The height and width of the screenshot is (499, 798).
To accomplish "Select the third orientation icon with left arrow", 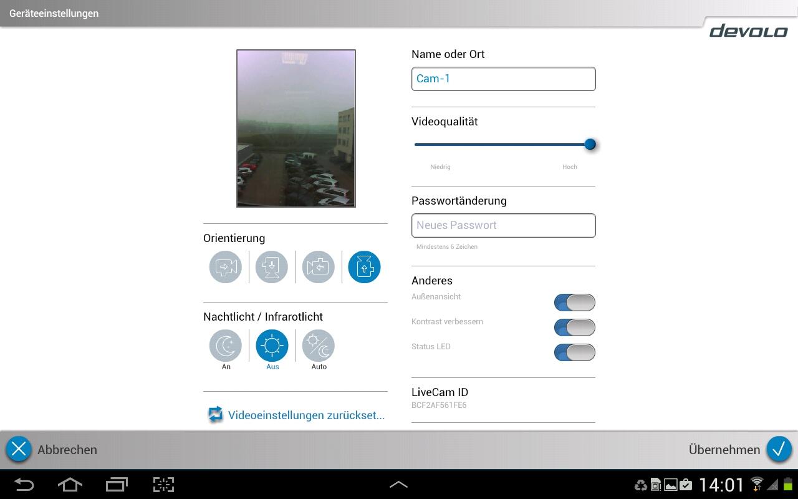I will [x=319, y=267].
